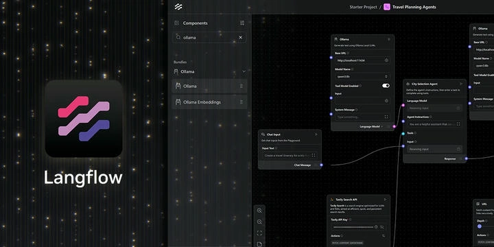The image size is (494, 247).
Task: Click the Components panel icon
Action: [x=177, y=23]
